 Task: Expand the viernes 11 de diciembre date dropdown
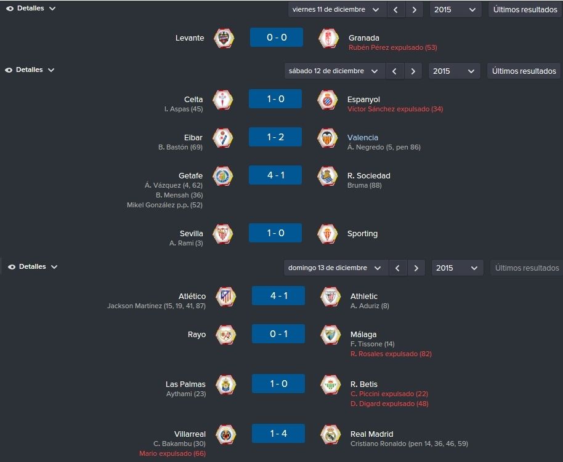tap(337, 10)
